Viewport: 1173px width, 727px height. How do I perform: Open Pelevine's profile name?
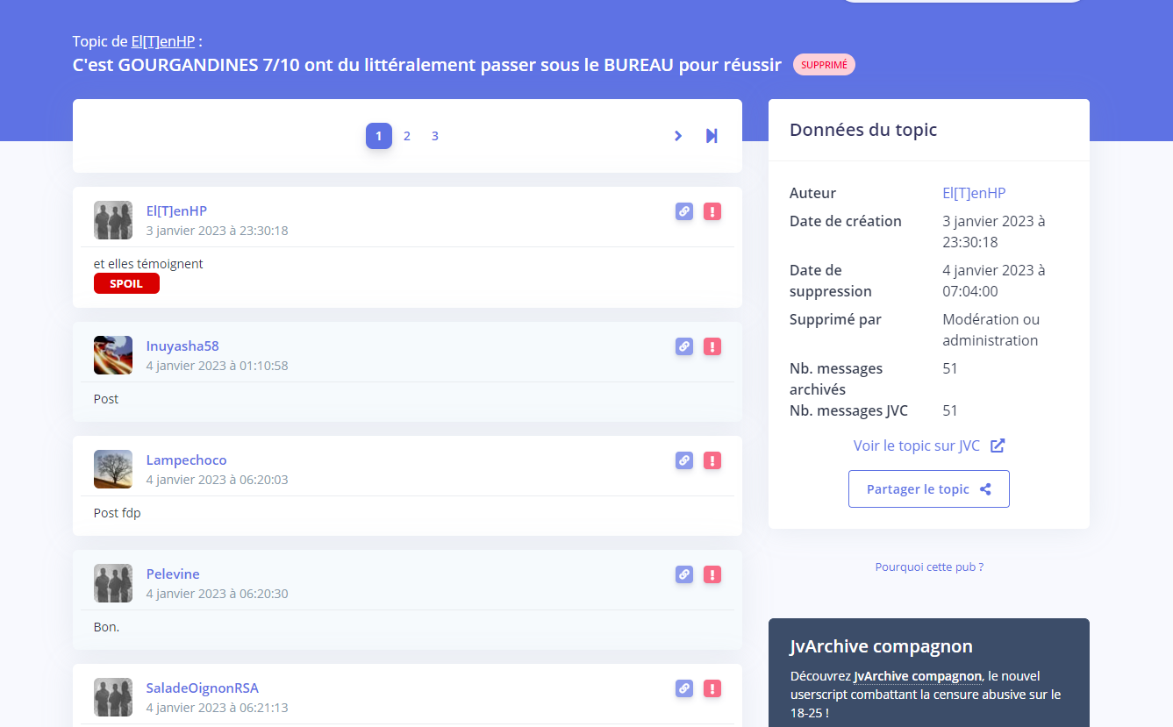pos(173,574)
